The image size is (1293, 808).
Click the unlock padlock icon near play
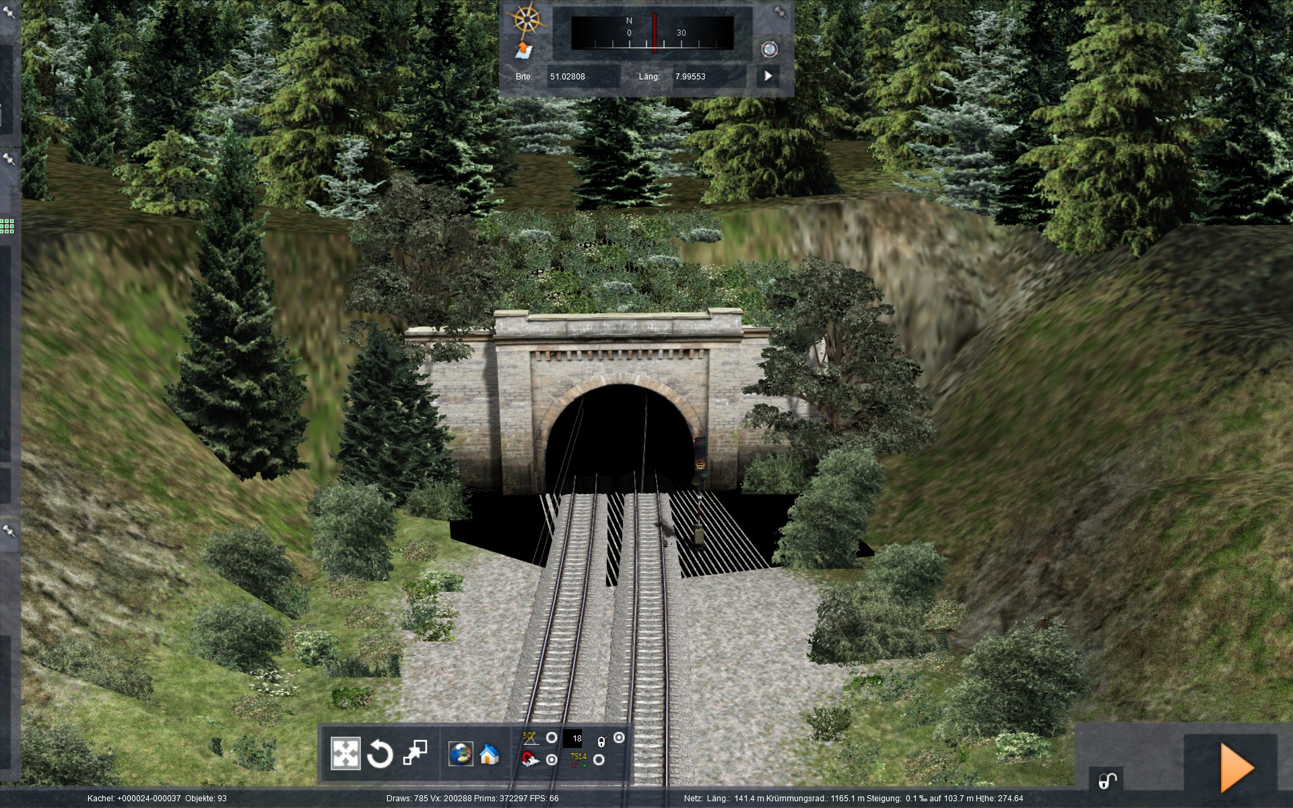click(x=1106, y=780)
